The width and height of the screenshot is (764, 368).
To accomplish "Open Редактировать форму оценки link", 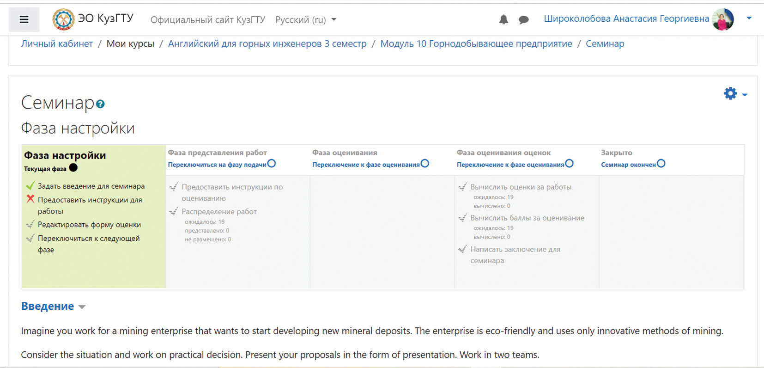I will pos(89,225).
